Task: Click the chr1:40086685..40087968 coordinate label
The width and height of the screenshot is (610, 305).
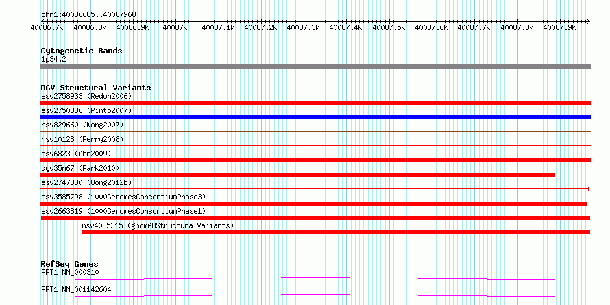Action: click(88, 14)
